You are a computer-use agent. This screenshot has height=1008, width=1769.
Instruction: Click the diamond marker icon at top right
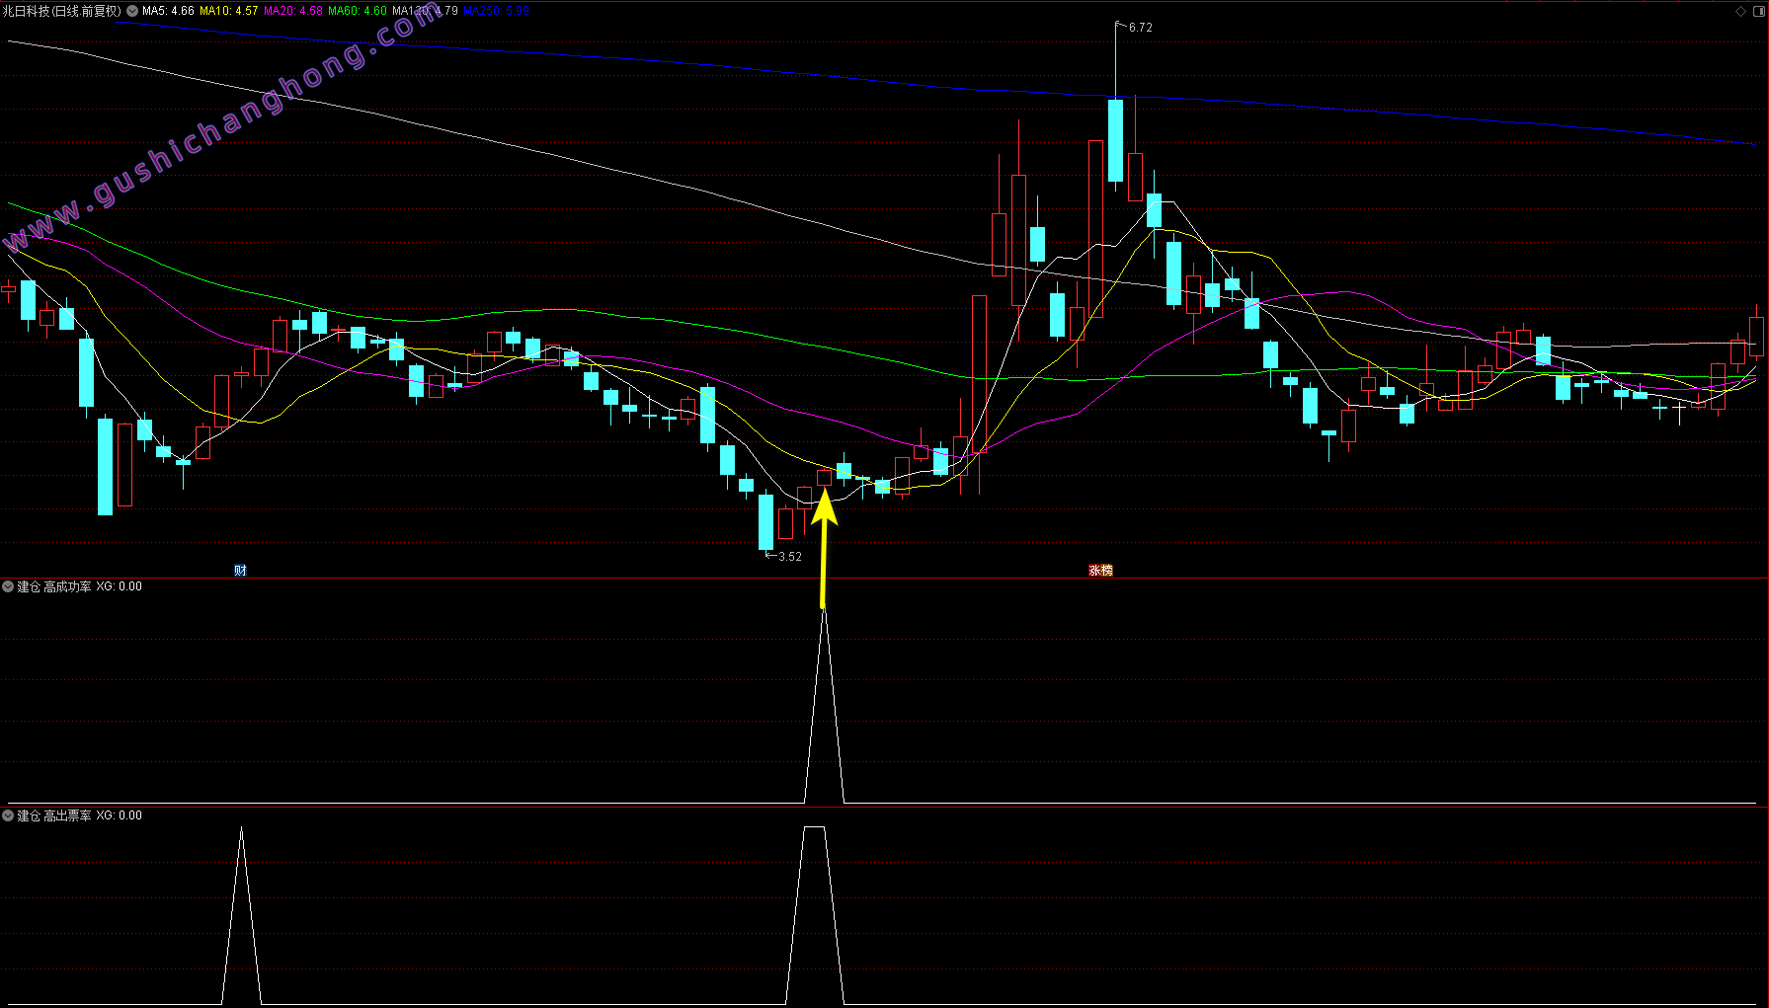[x=1740, y=11]
